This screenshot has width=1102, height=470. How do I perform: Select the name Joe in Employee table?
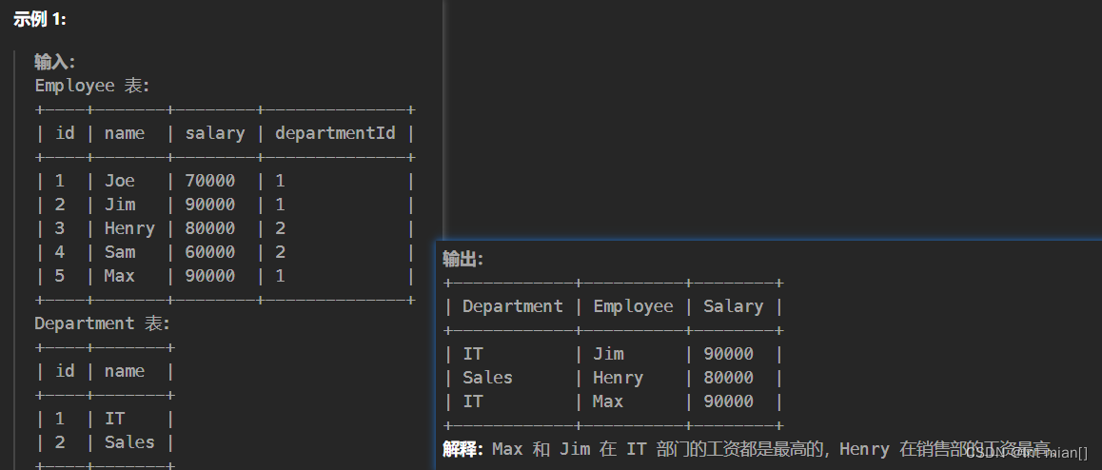tap(120, 181)
